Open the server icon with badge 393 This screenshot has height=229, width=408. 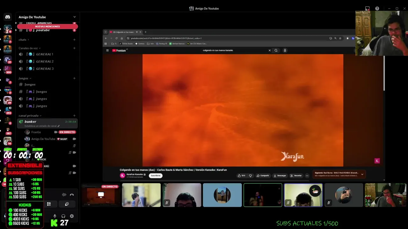pos(8,110)
